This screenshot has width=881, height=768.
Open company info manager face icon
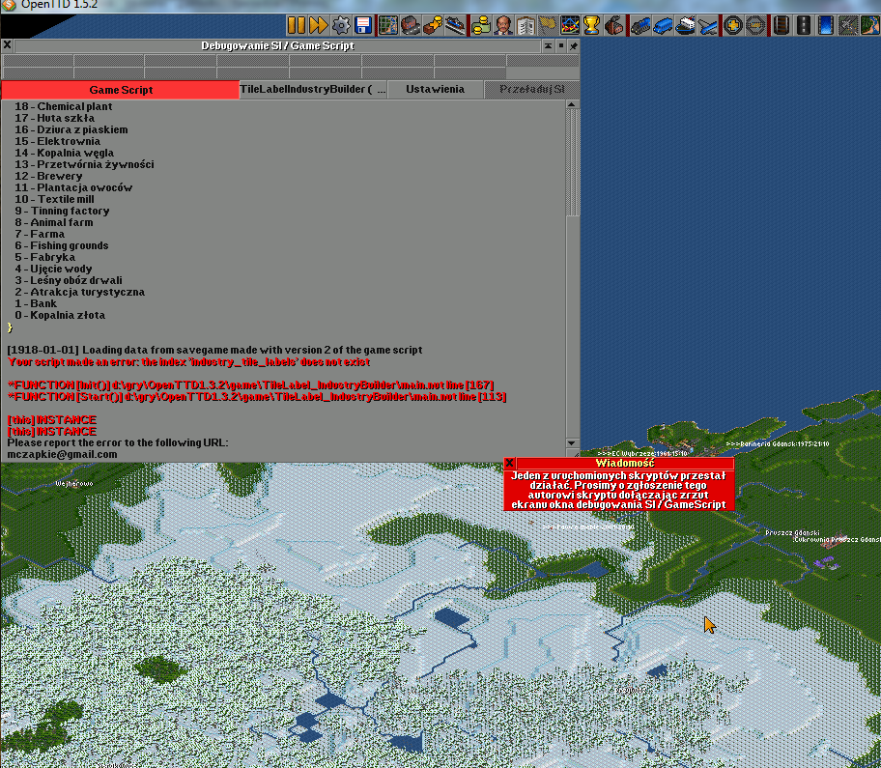[x=503, y=25]
